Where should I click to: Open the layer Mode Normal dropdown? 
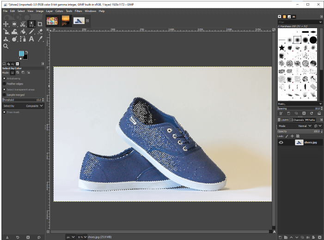pos(295,126)
